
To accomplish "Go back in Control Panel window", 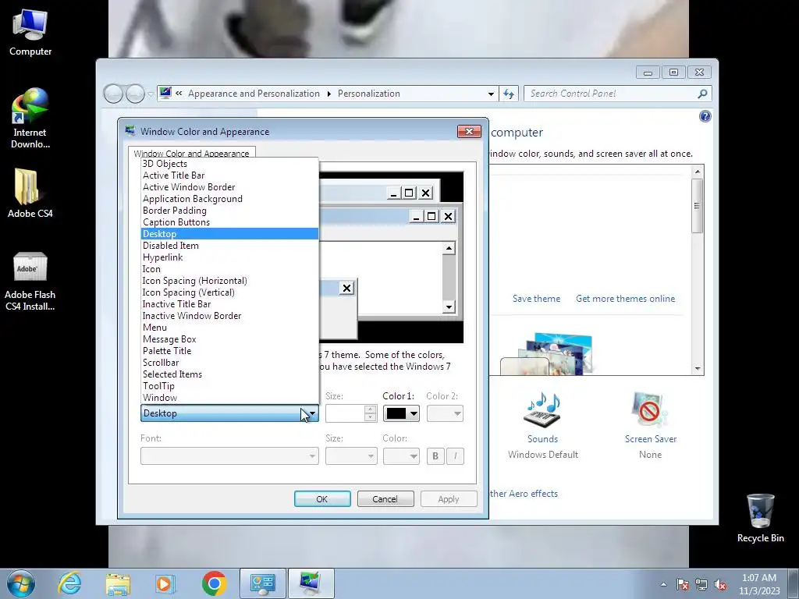I will (113, 94).
